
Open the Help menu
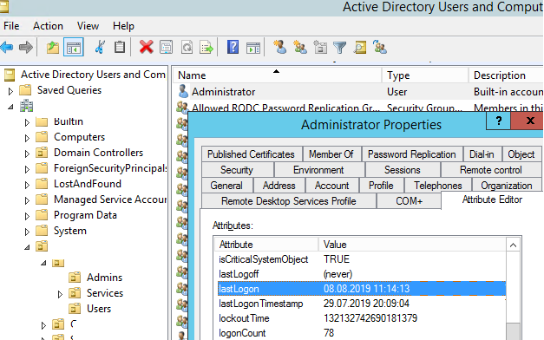click(x=123, y=26)
